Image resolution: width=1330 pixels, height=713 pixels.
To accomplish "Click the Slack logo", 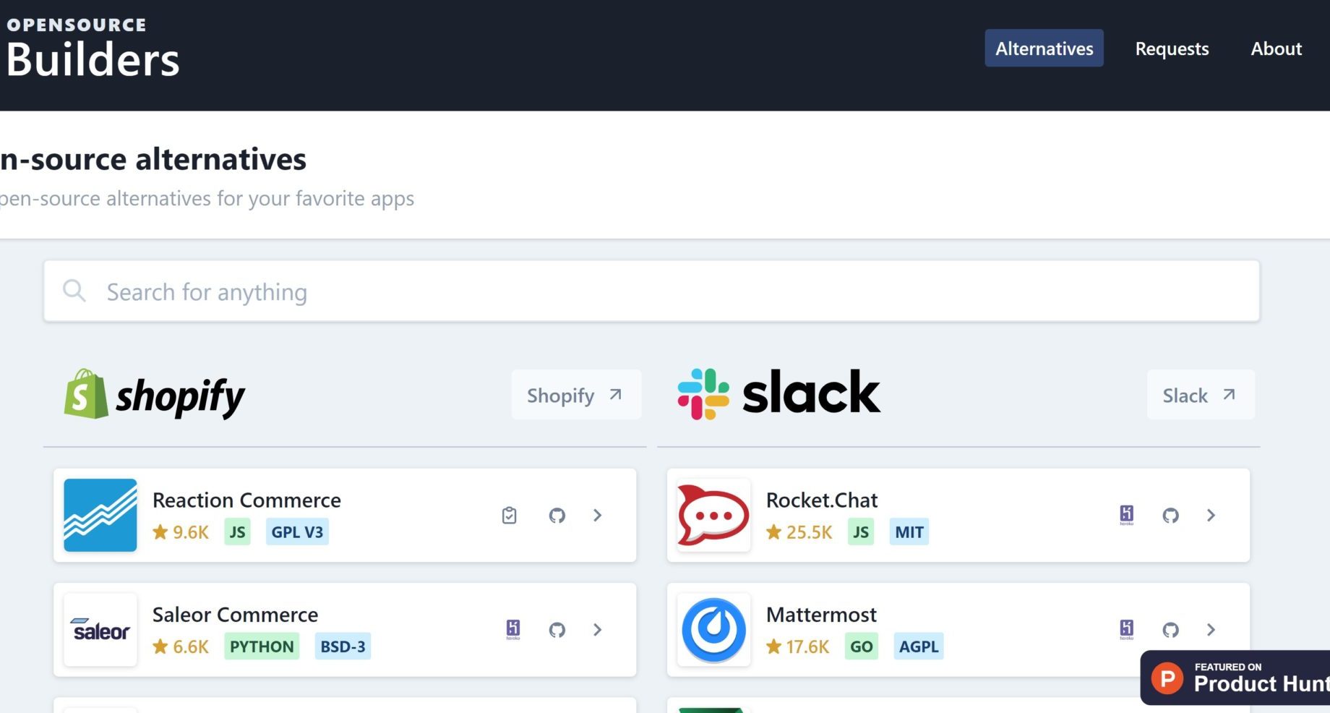I will pyautogui.click(x=778, y=393).
